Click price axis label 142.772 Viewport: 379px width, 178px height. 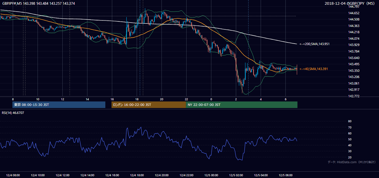(353, 96)
